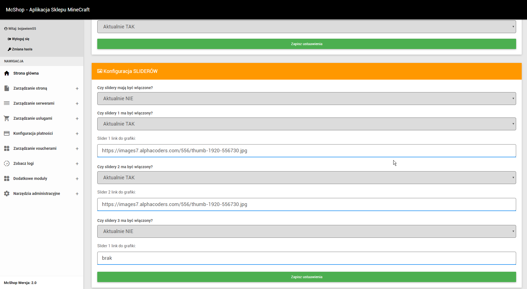Image resolution: width=527 pixels, height=289 pixels.
Task: Save slider settings with bottom Zapisz ustawienia button
Action: pos(306,277)
